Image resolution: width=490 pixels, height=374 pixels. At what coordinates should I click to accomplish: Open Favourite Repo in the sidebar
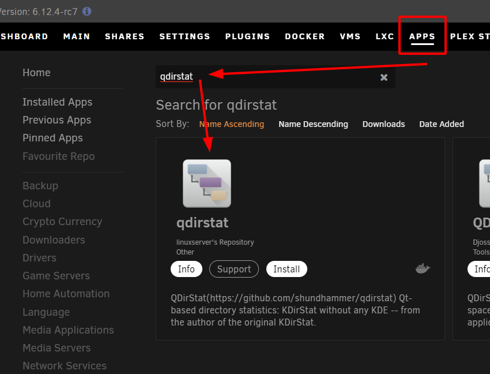(58, 156)
